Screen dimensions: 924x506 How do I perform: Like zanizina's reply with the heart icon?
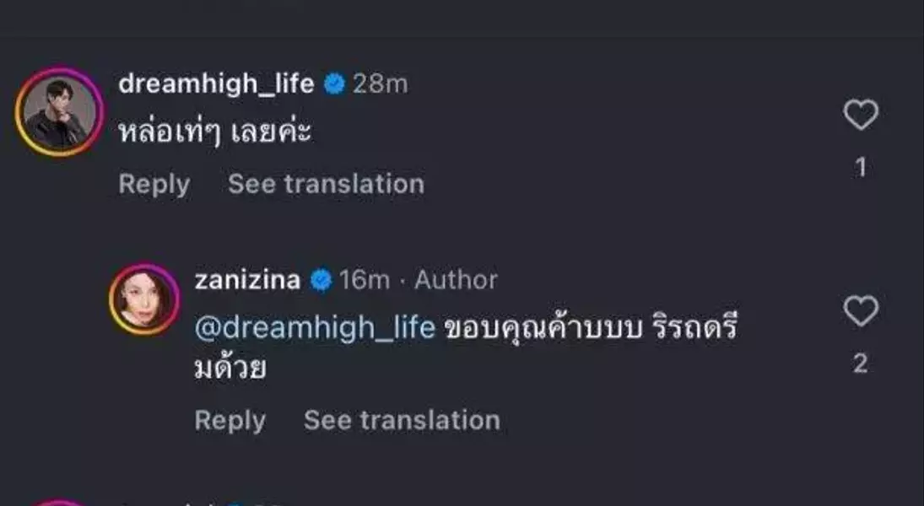tap(861, 311)
